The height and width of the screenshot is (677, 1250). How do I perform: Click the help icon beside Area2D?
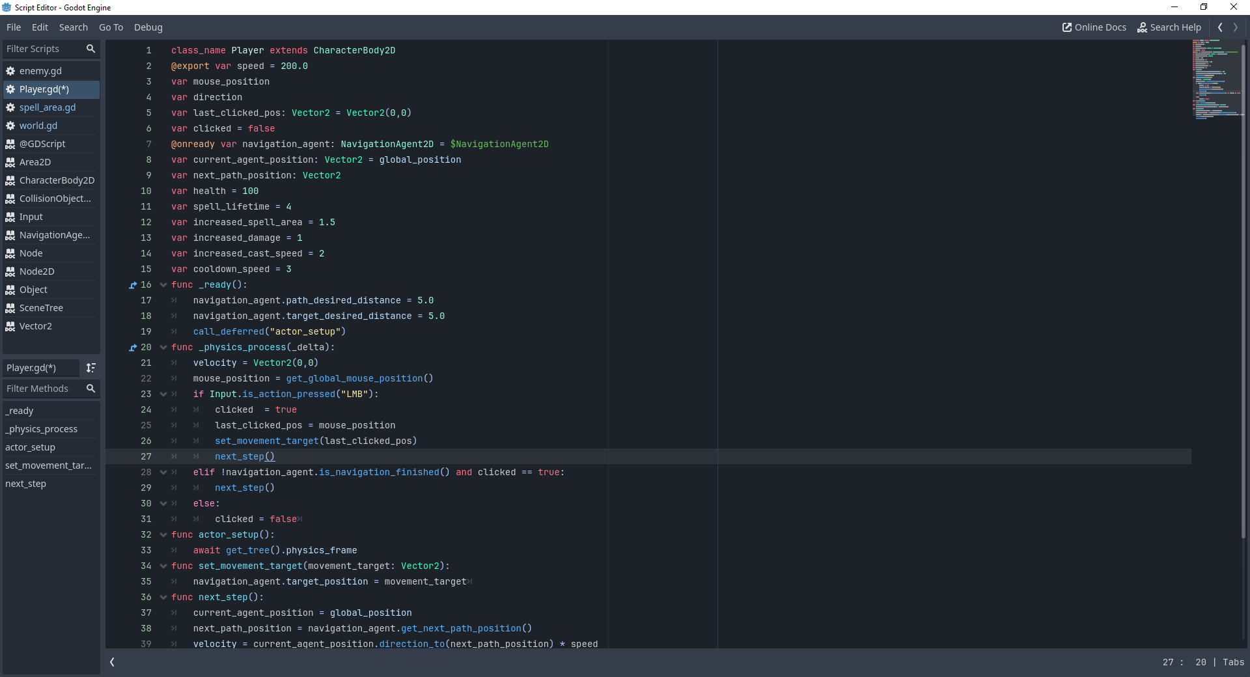10,162
